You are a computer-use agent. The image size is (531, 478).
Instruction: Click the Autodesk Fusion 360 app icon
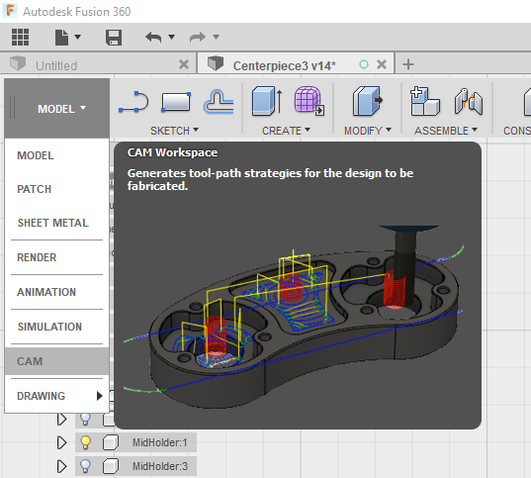click(10, 11)
